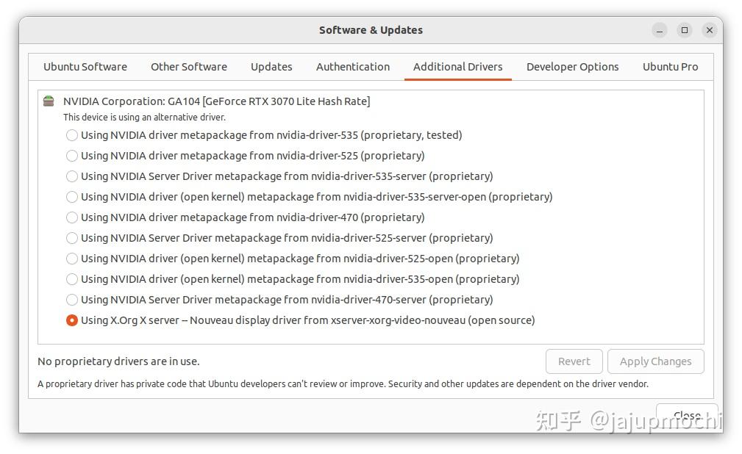
Task: Switch to the Ubuntu Software tab
Action: (x=85, y=67)
